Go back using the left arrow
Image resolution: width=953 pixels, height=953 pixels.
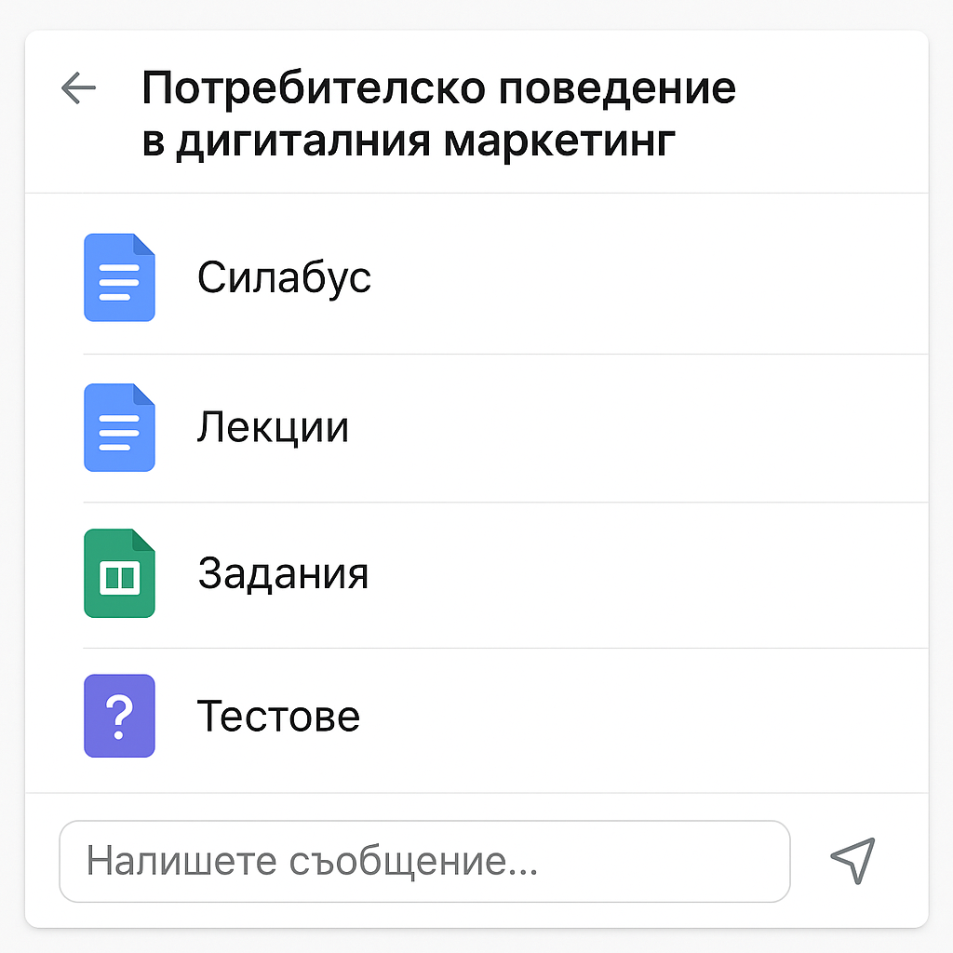[78, 88]
